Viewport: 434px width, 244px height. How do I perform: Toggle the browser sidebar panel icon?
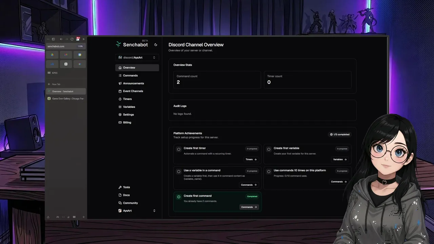53,39
